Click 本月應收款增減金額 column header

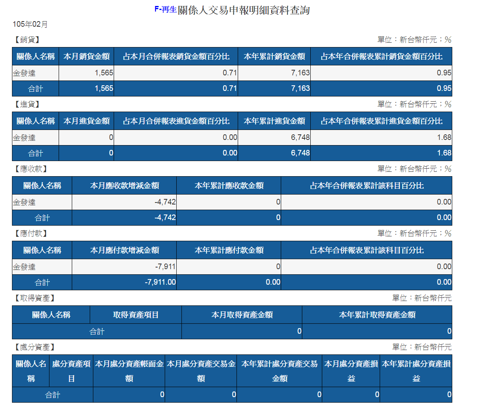(x=124, y=186)
